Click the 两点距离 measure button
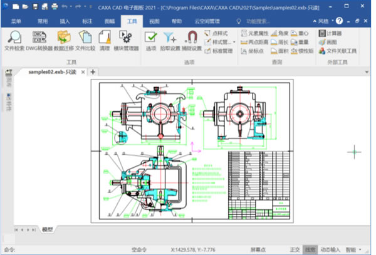The width and height of the screenshot is (376, 255). coord(254,42)
